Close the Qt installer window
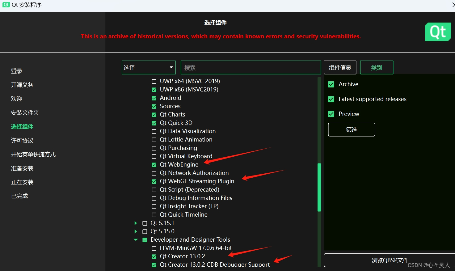The height and width of the screenshot is (271, 455). tap(453, 5)
